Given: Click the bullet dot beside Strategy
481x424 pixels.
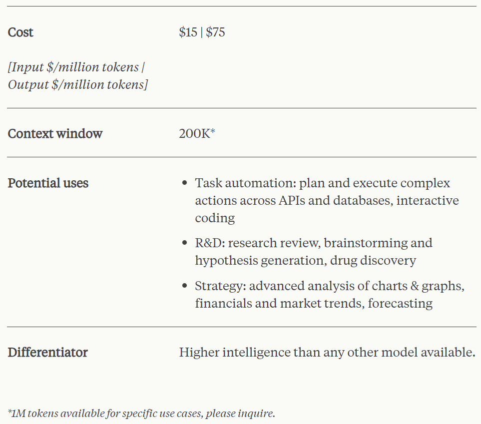Looking at the screenshot, I should pos(185,286).
